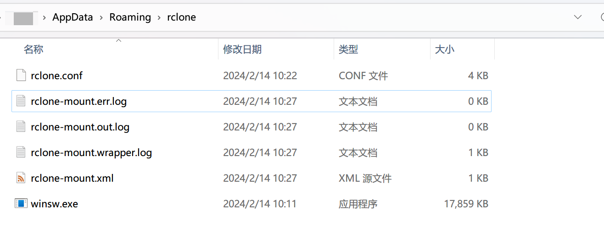Sort by 大小 column header
Viewport: 604px width, 238px height.
444,49
